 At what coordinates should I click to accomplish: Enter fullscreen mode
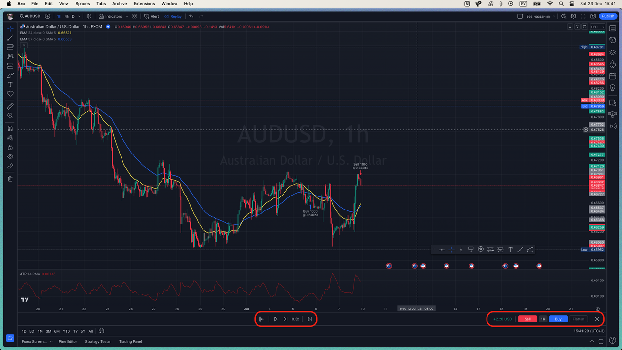tap(583, 16)
